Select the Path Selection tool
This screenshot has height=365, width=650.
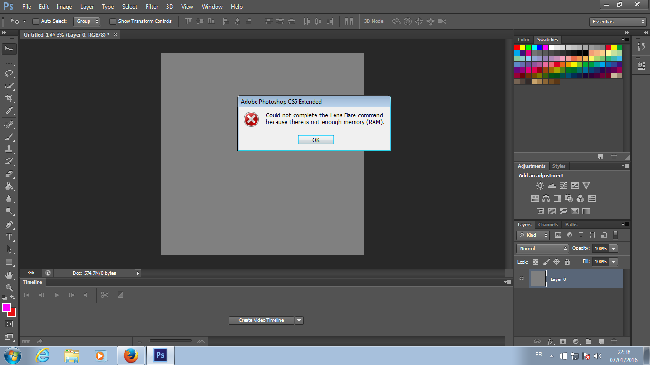point(9,250)
